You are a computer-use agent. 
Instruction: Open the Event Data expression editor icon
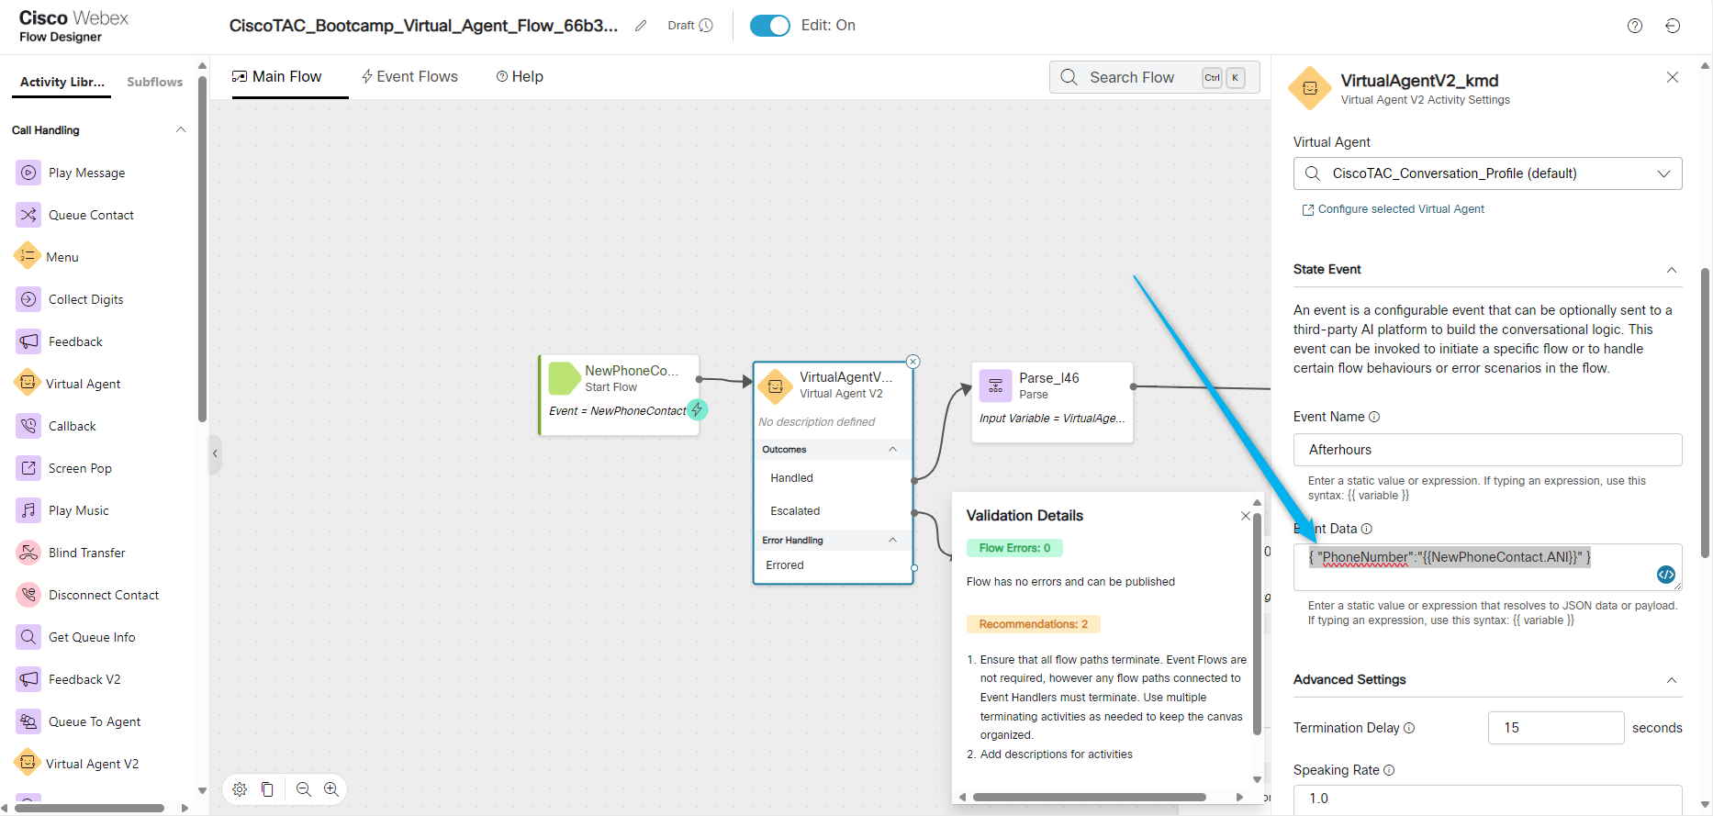coord(1666,575)
